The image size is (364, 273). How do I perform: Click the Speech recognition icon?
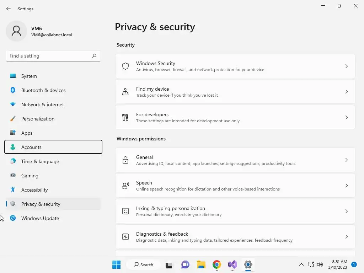(x=125, y=186)
